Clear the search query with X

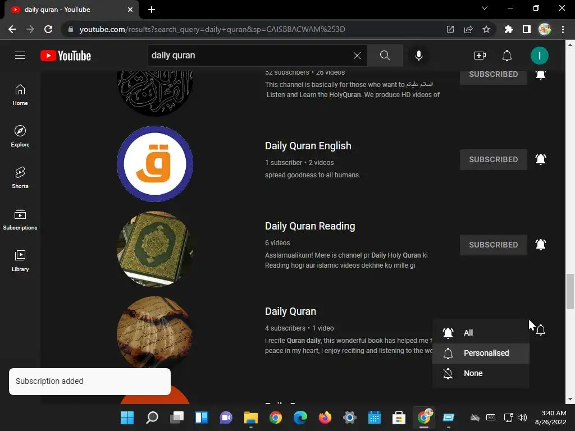[x=357, y=56]
